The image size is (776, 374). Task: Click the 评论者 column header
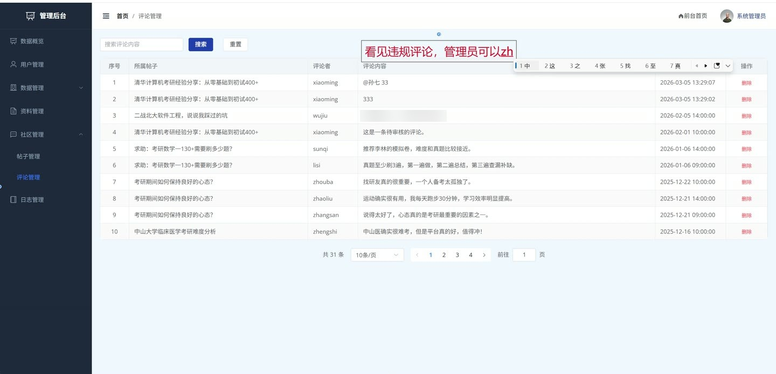tap(322, 66)
